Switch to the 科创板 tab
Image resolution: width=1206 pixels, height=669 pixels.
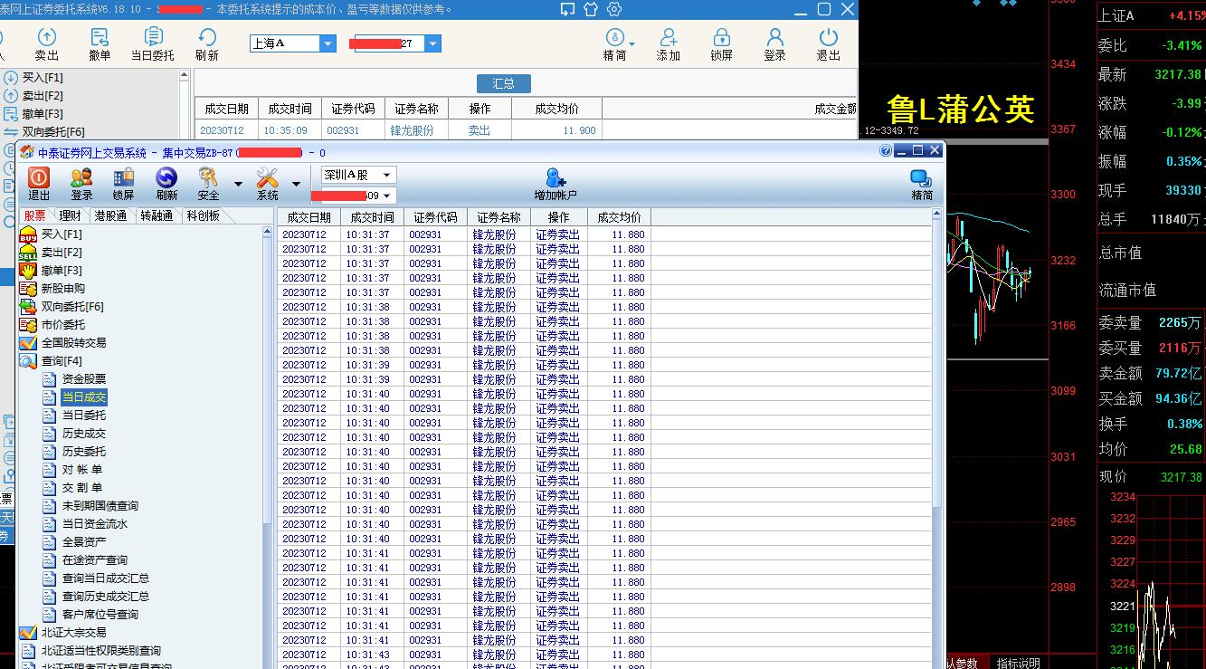coord(203,215)
